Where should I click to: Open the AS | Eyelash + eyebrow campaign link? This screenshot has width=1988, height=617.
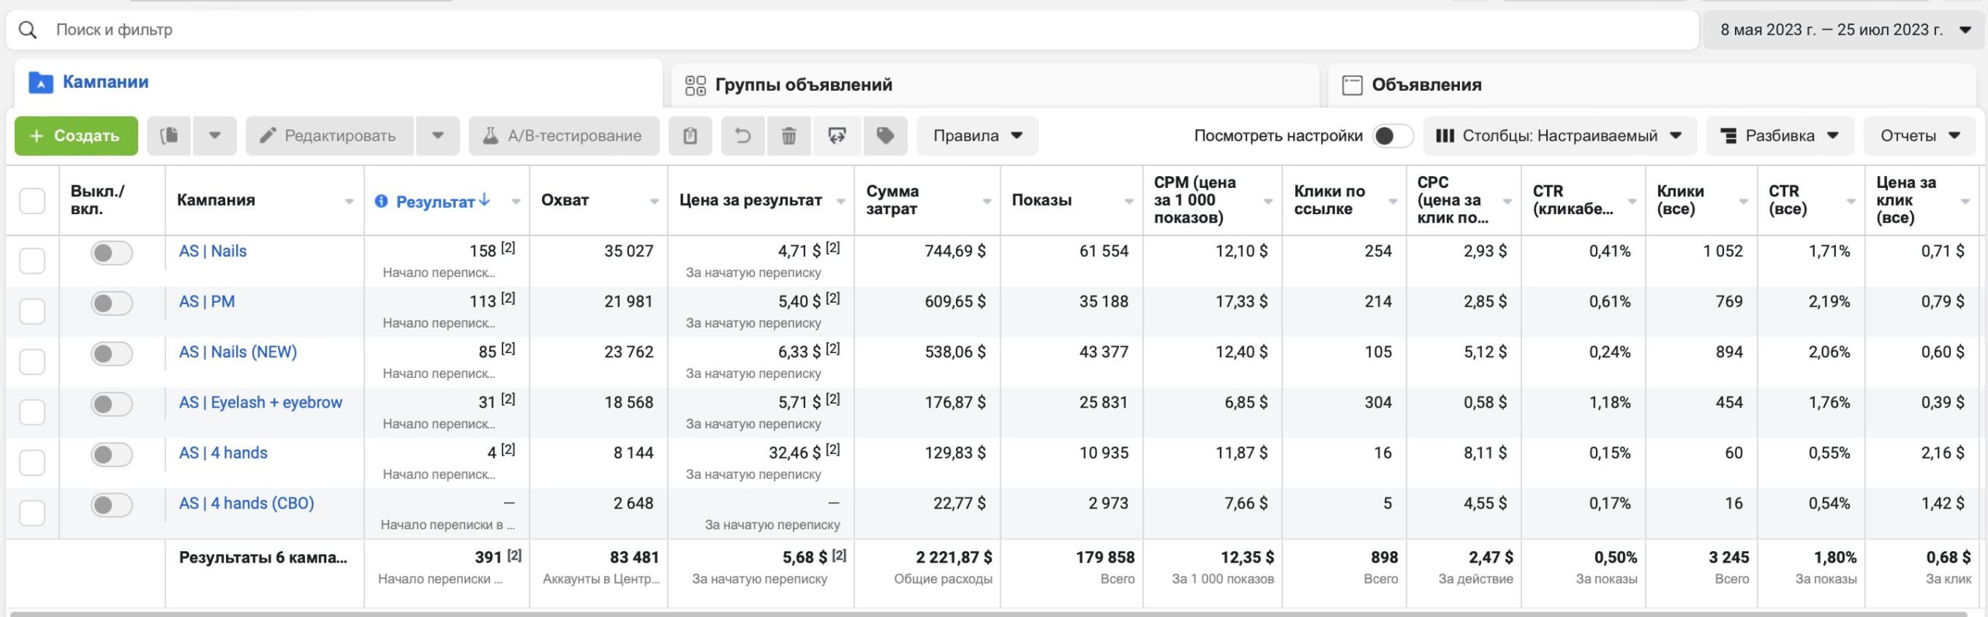coord(260,403)
